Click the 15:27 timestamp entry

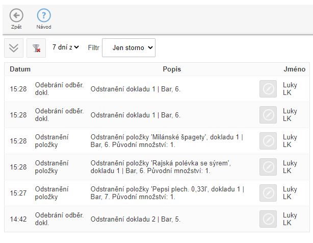point(18,192)
